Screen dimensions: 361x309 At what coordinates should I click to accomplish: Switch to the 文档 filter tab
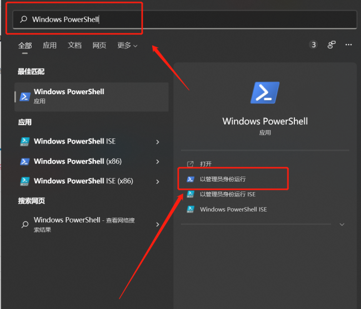[74, 45]
